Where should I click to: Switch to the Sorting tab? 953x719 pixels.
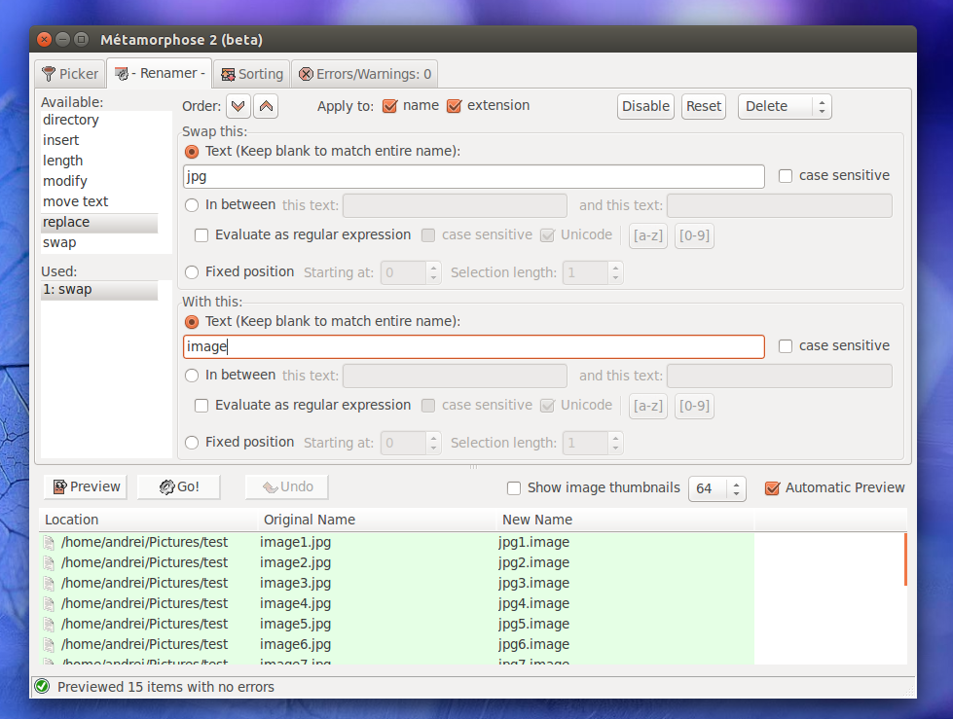[251, 73]
